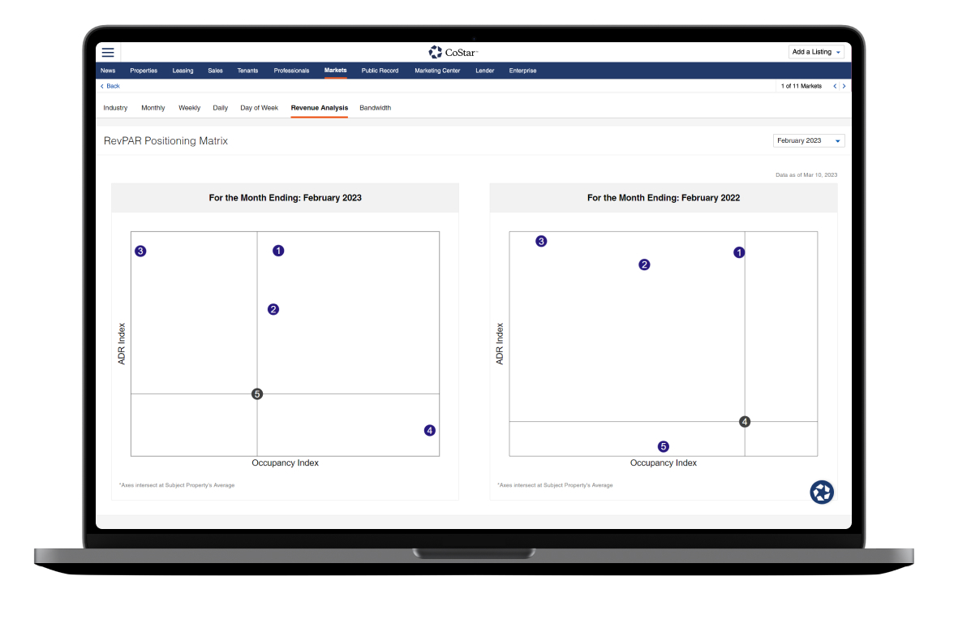
Task: Open the Markets navigation menu
Action: (x=335, y=71)
